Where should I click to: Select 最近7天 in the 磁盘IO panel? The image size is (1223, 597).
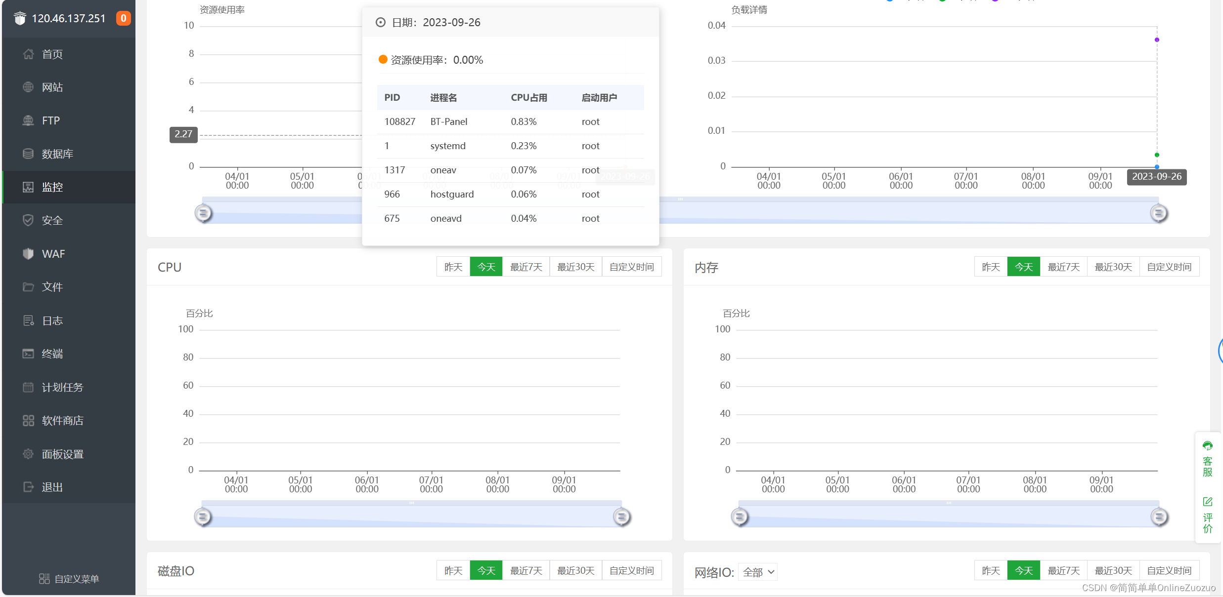(526, 570)
